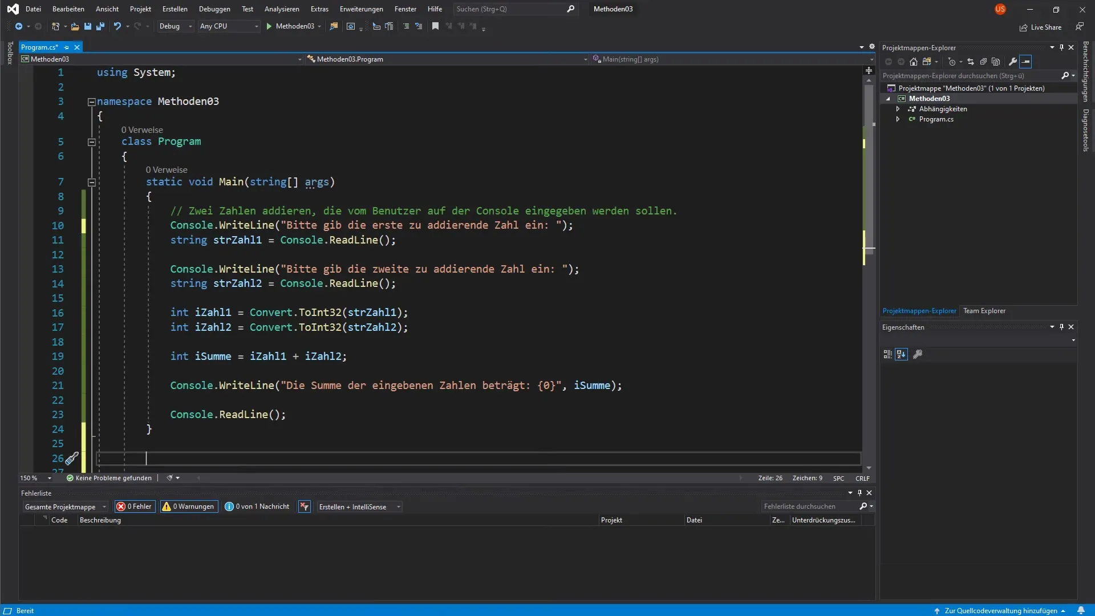Click the Sync with Active Document icon

click(971, 62)
